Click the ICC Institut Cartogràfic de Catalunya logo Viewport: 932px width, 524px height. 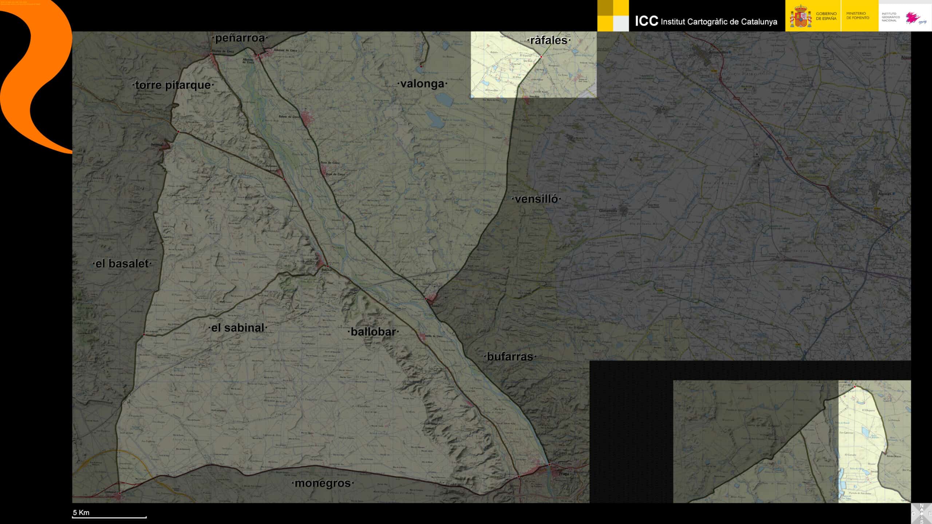pyautogui.click(x=706, y=21)
